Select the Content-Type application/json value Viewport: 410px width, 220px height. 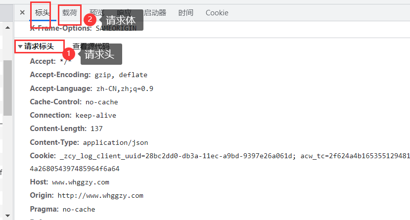(x=115, y=142)
